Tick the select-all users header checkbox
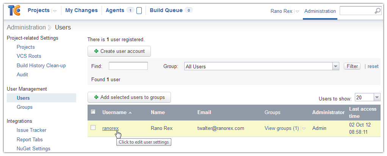This screenshot has width=387, height=156. 93,112
